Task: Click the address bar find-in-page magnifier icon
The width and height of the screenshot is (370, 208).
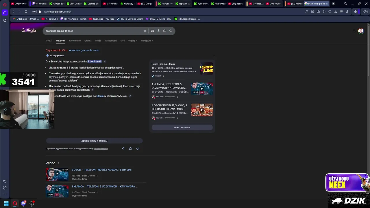Action: tap(307, 12)
